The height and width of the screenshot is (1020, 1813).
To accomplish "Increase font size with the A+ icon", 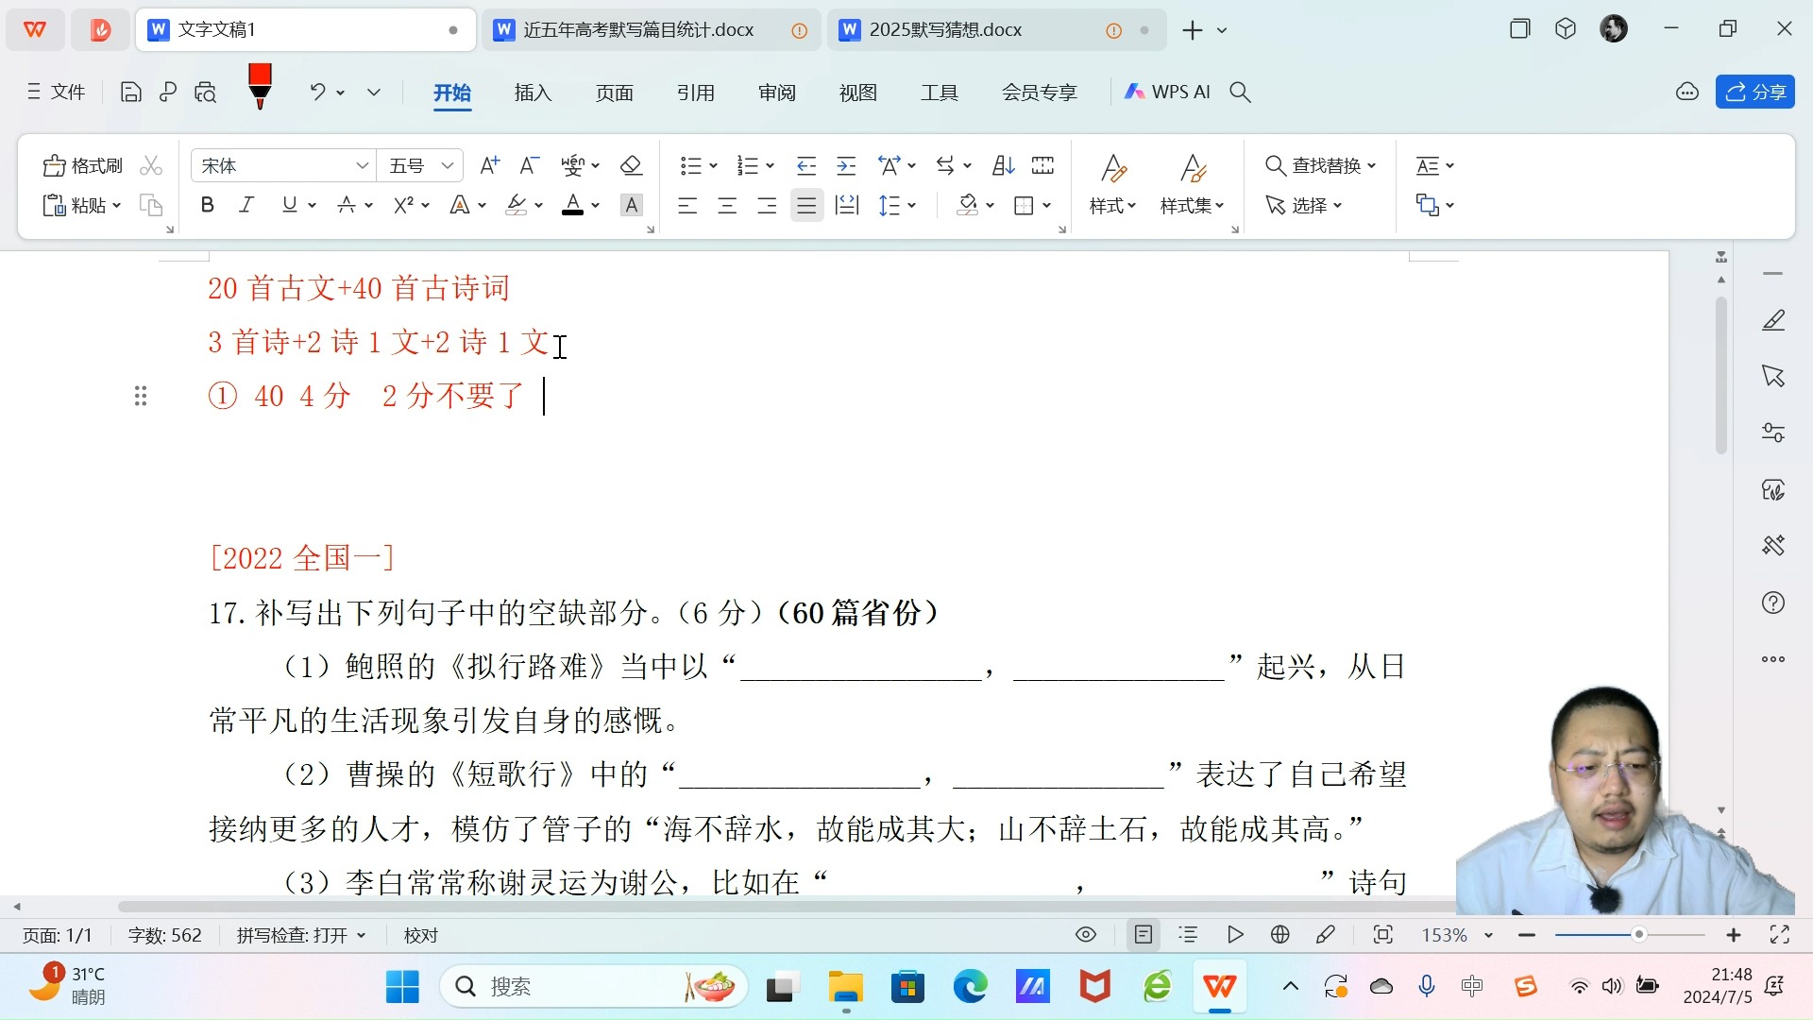I will pyautogui.click(x=489, y=165).
